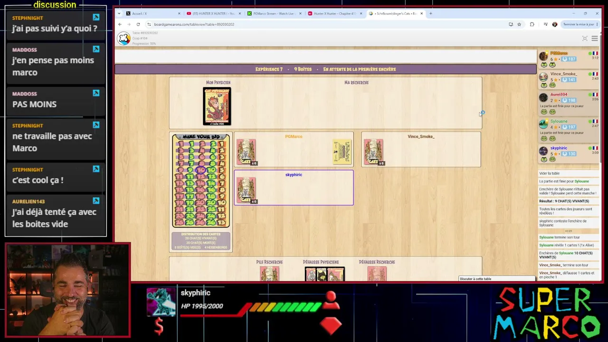Switch to the PGMarco Stream tab
The width and height of the screenshot is (608, 342).
click(275, 13)
